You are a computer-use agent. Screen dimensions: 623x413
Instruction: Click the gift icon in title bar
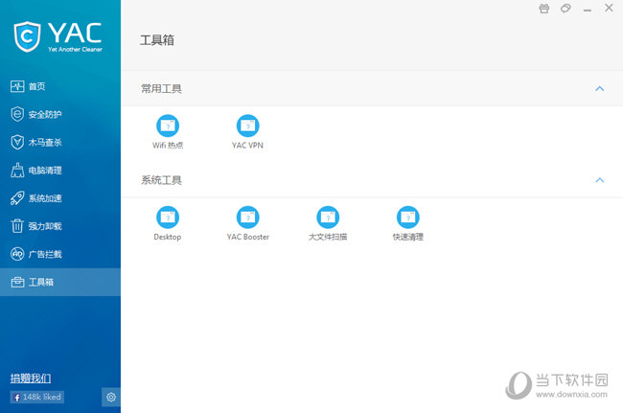(544, 9)
